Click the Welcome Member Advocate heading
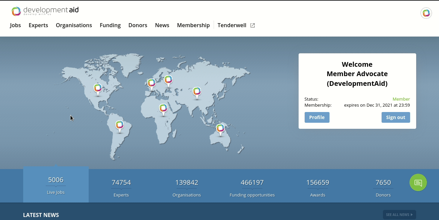The height and width of the screenshot is (220, 439). click(x=357, y=74)
